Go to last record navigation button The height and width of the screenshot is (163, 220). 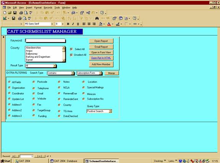pyautogui.click(x=40, y=156)
